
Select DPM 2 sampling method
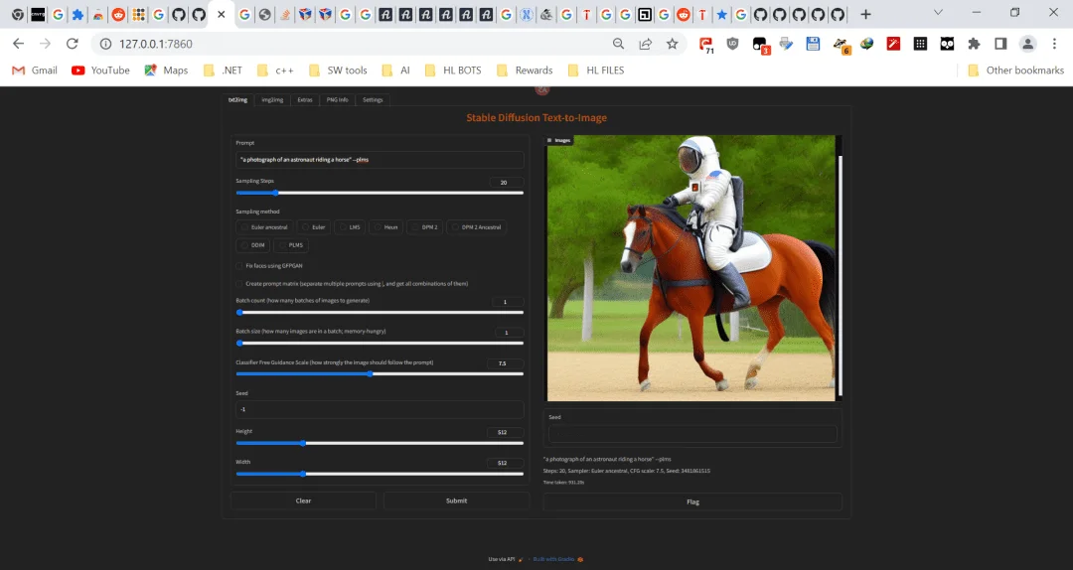(424, 227)
